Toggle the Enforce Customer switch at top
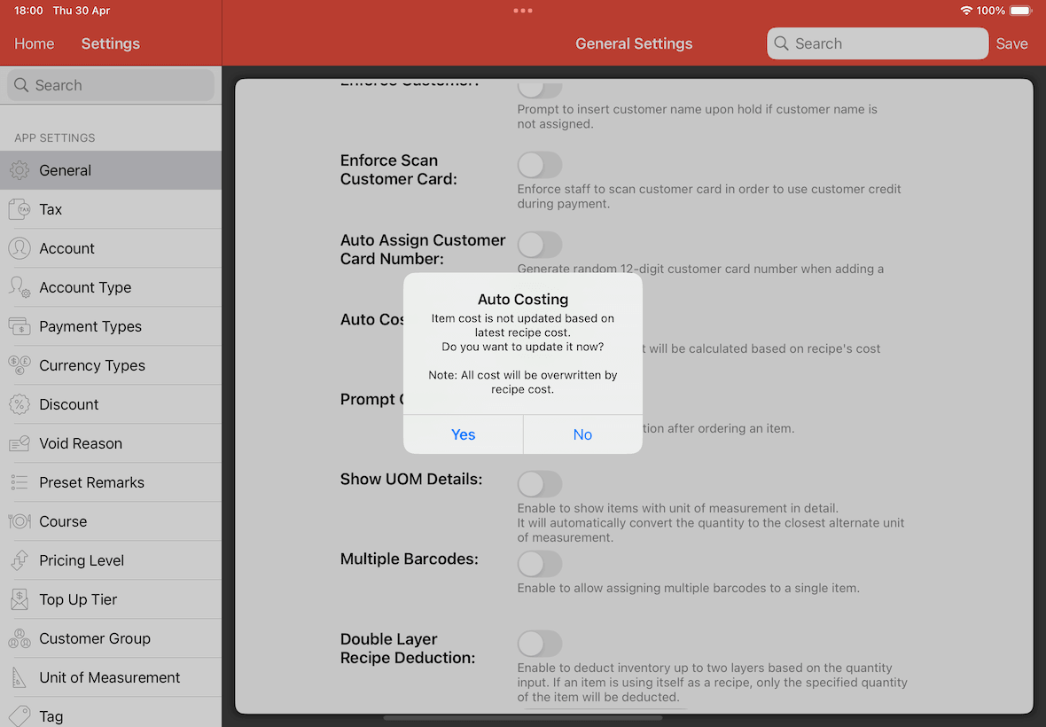1046x727 pixels. point(540,89)
